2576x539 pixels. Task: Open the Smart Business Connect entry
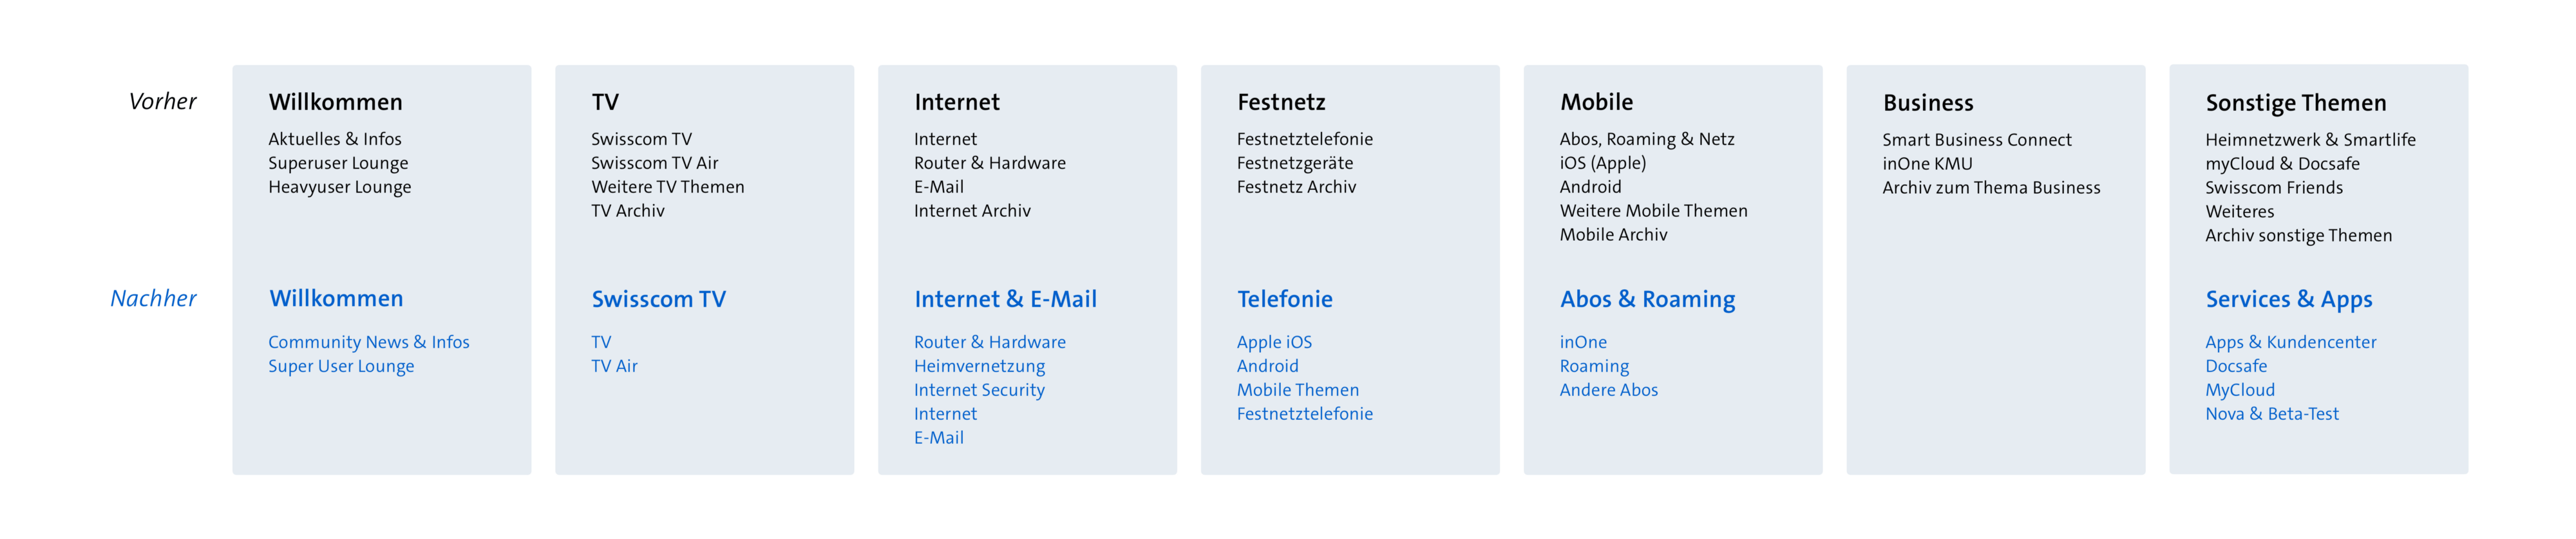pos(1976,140)
